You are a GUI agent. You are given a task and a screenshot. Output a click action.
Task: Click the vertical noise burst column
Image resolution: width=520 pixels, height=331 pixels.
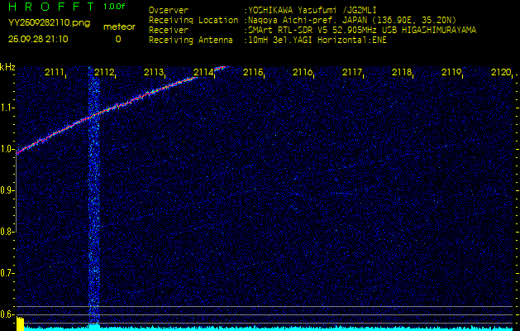click(x=93, y=207)
